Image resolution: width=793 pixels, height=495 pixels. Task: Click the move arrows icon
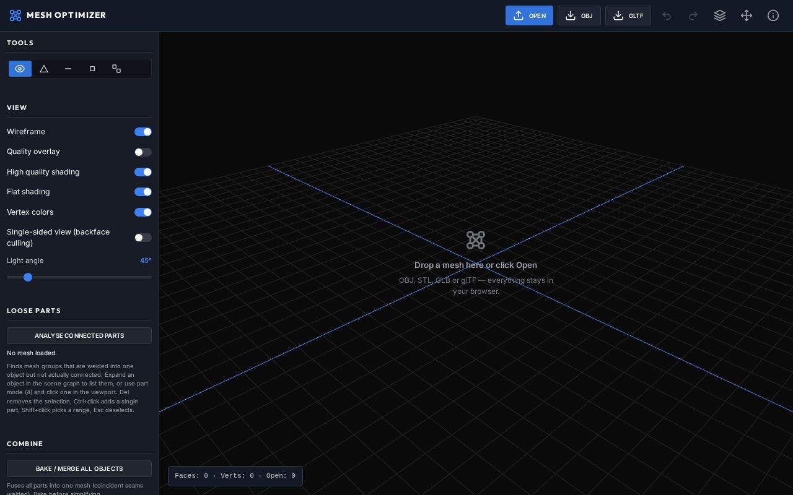(747, 15)
